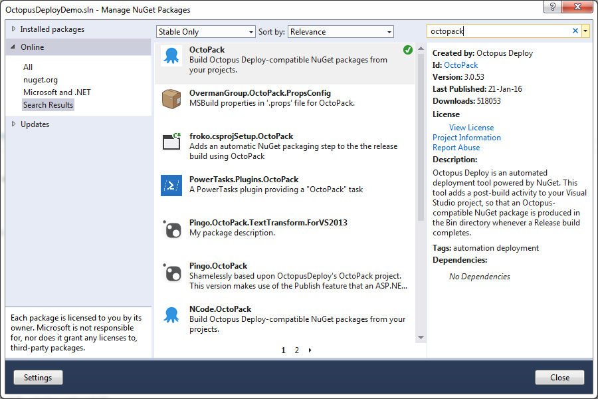Open the View License link

pyautogui.click(x=471, y=128)
